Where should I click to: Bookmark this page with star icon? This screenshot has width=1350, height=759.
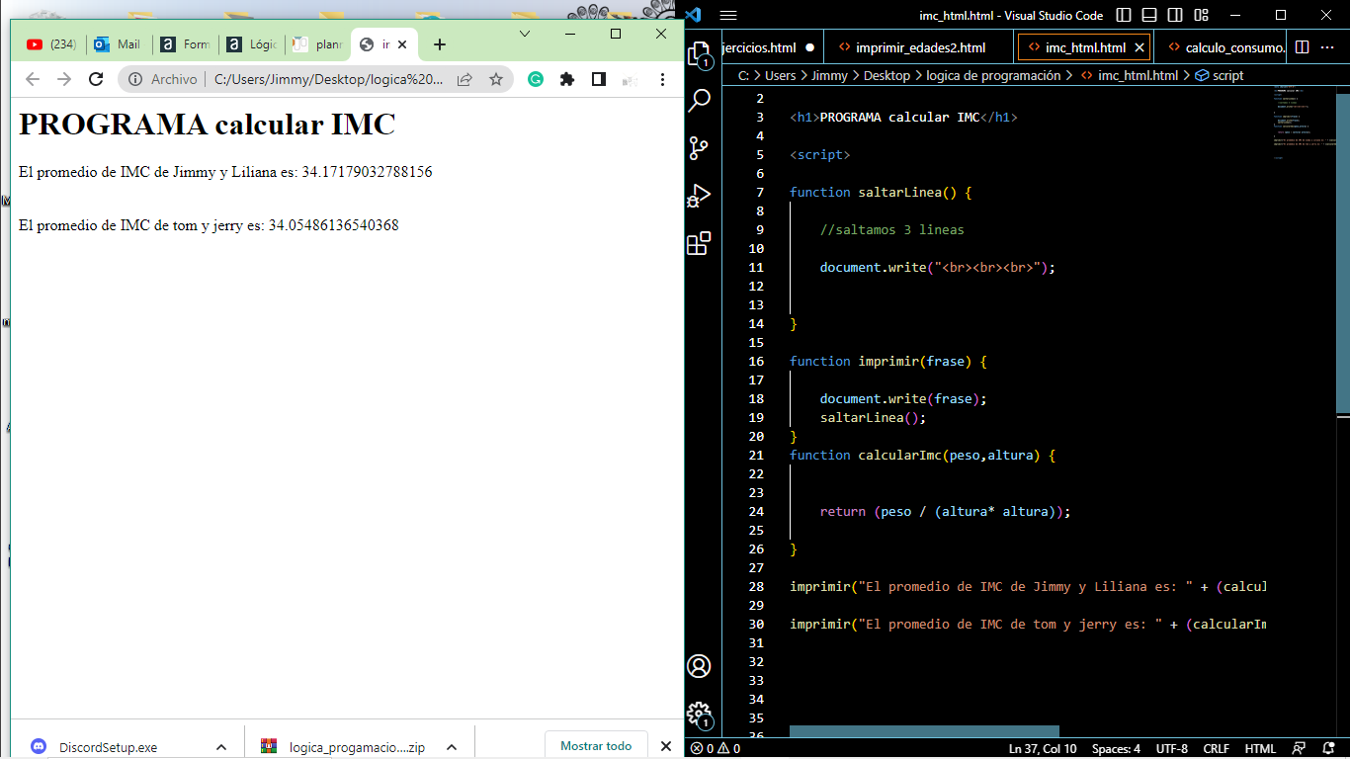tap(496, 79)
